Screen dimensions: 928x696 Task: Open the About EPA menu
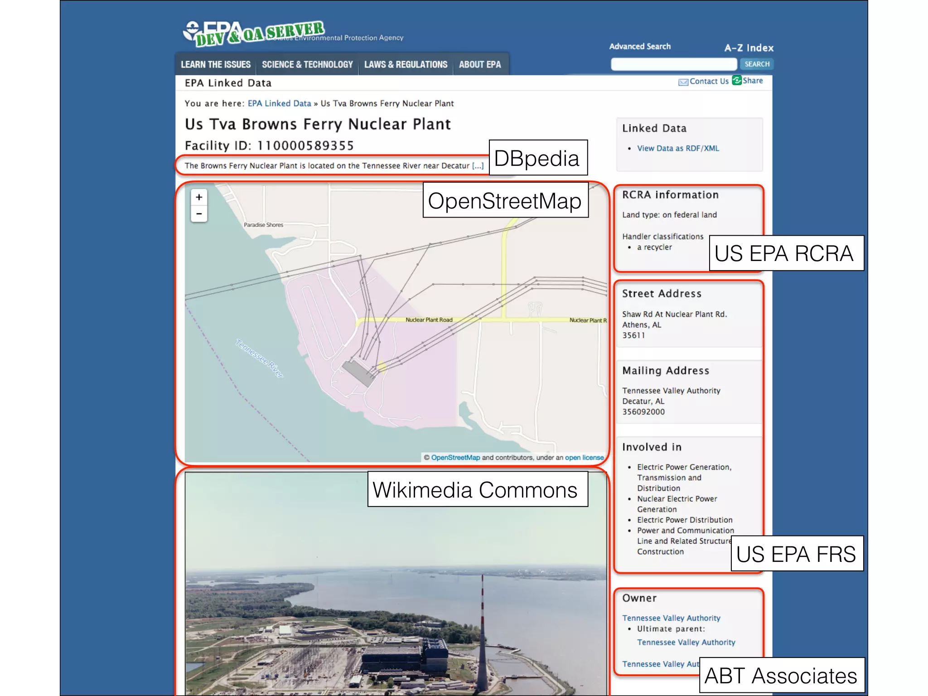tap(480, 64)
